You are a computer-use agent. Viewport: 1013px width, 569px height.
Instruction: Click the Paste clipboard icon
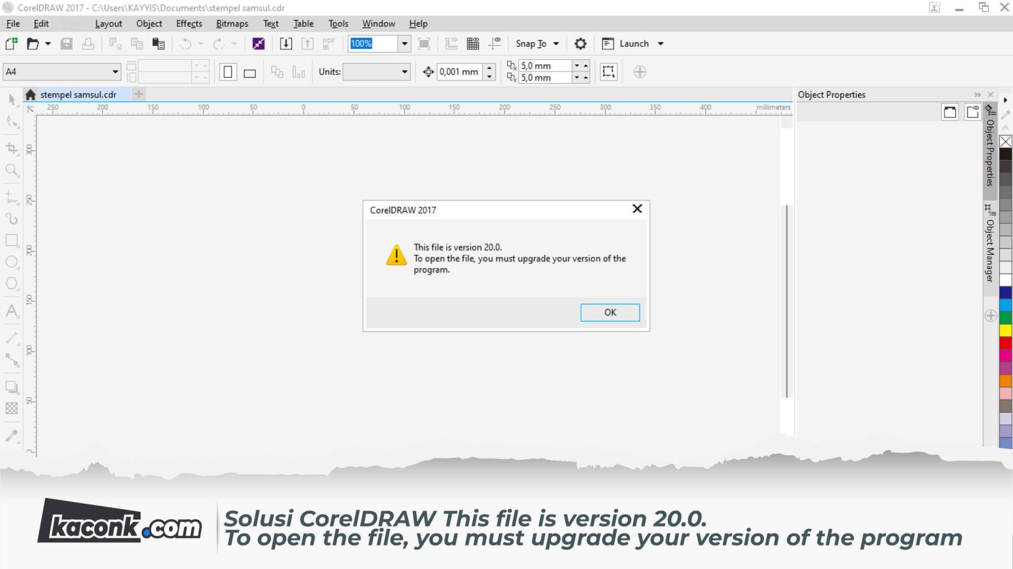click(158, 43)
